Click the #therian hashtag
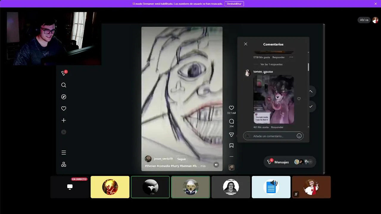Viewport: 381px width, 214px height. coord(150,166)
